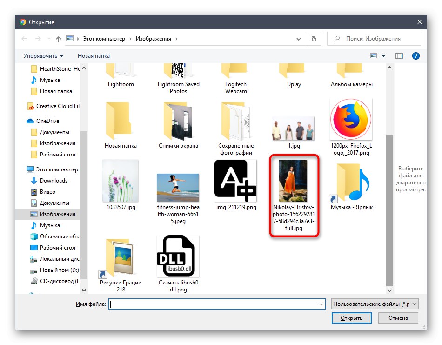Select OneDrive in the navigation pane
This screenshot has height=345, width=442.
[43, 121]
